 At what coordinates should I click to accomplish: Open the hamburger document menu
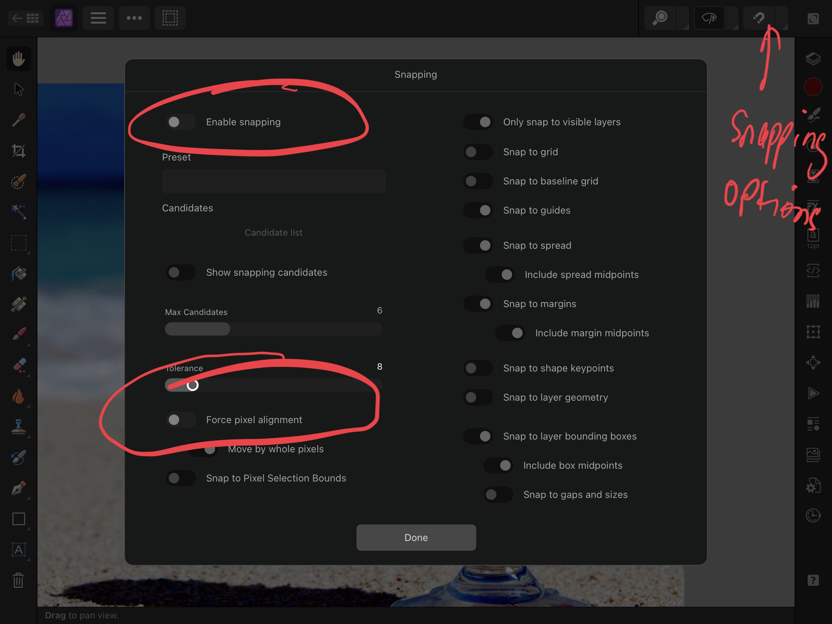click(98, 18)
